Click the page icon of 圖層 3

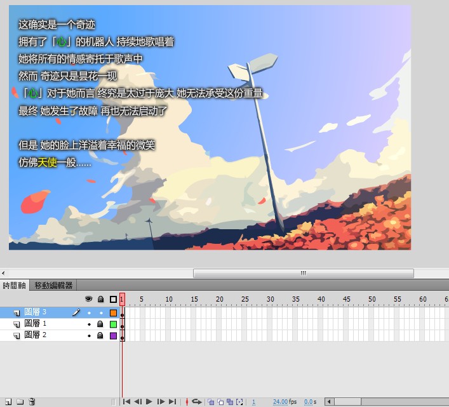pos(17,313)
